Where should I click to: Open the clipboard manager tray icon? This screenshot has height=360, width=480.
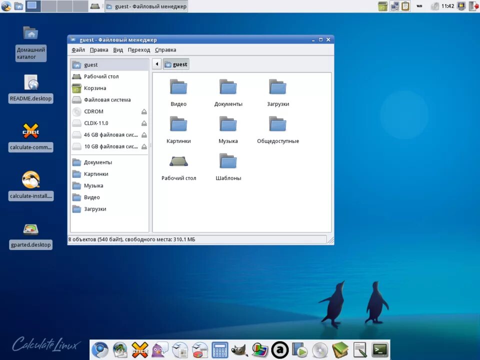click(405, 6)
